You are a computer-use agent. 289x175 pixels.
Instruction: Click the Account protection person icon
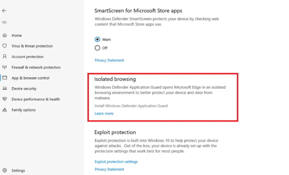click(x=5, y=57)
